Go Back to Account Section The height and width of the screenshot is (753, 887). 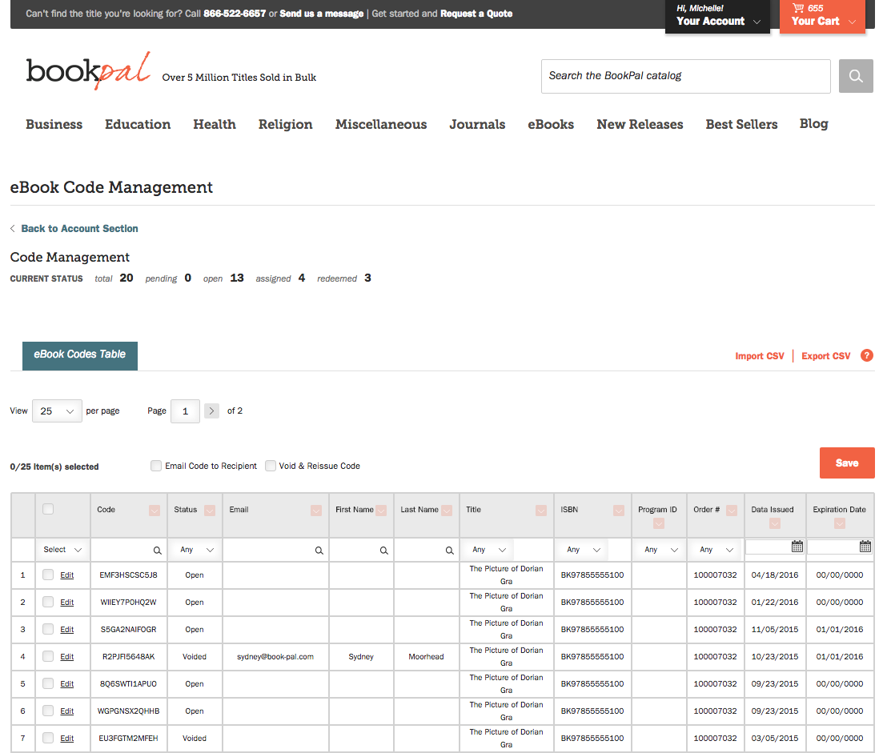[80, 228]
